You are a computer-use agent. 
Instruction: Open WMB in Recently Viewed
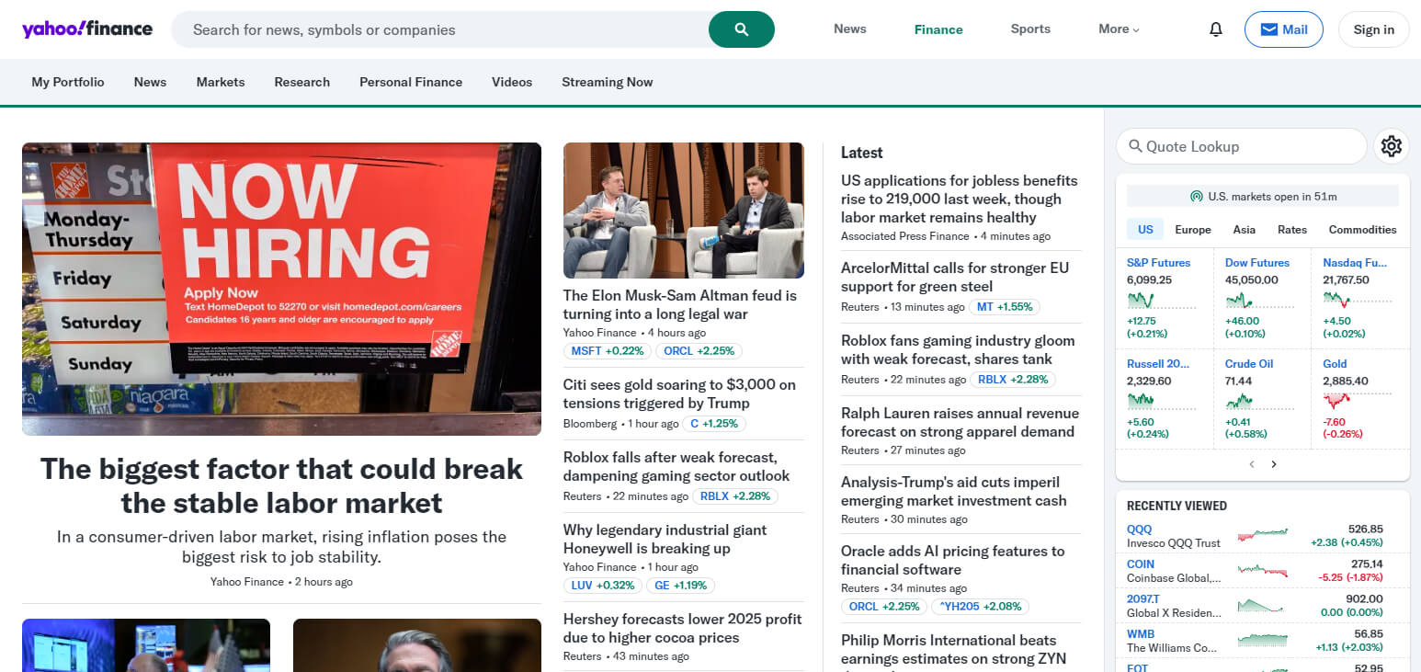point(1141,634)
